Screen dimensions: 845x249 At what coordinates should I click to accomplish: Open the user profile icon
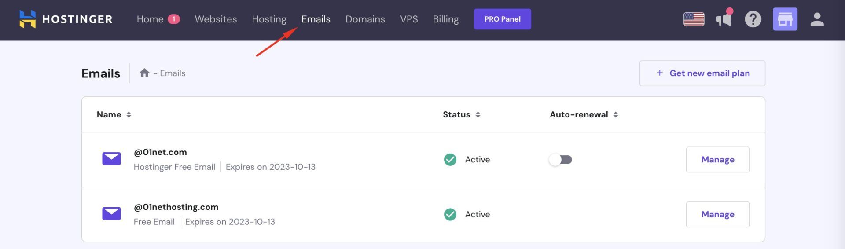[817, 19]
